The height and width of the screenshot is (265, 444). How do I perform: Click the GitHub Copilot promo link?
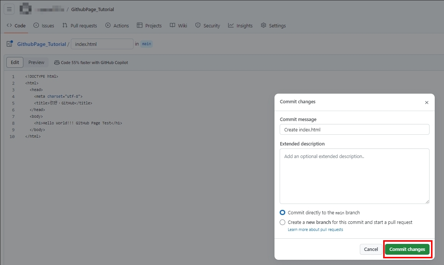(91, 63)
